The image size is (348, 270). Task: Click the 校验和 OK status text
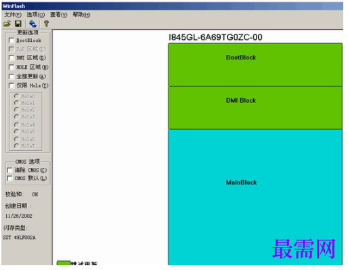[x=22, y=194]
